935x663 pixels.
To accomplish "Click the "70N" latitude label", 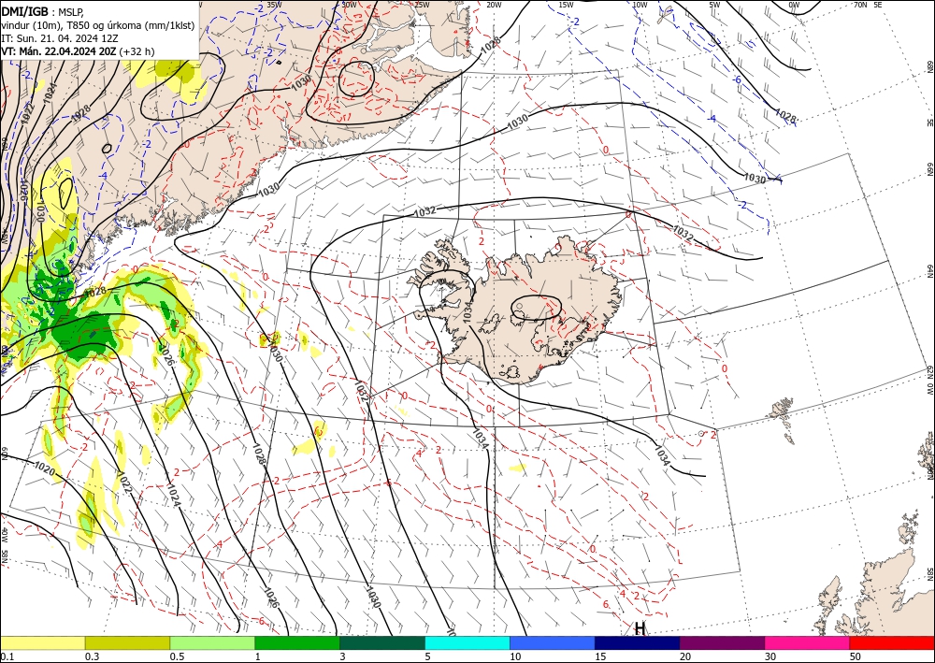I will pyautogui.click(x=860, y=5).
